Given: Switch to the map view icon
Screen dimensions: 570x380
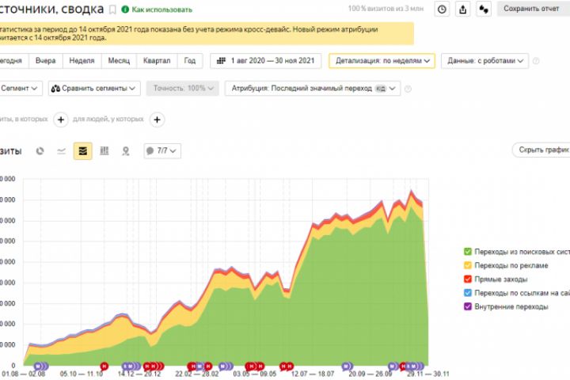Looking at the screenshot, I should point(126,151).
